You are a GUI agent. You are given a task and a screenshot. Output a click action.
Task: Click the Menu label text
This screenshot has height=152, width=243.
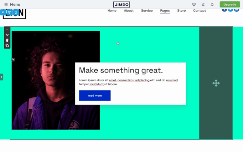[15, 5]
